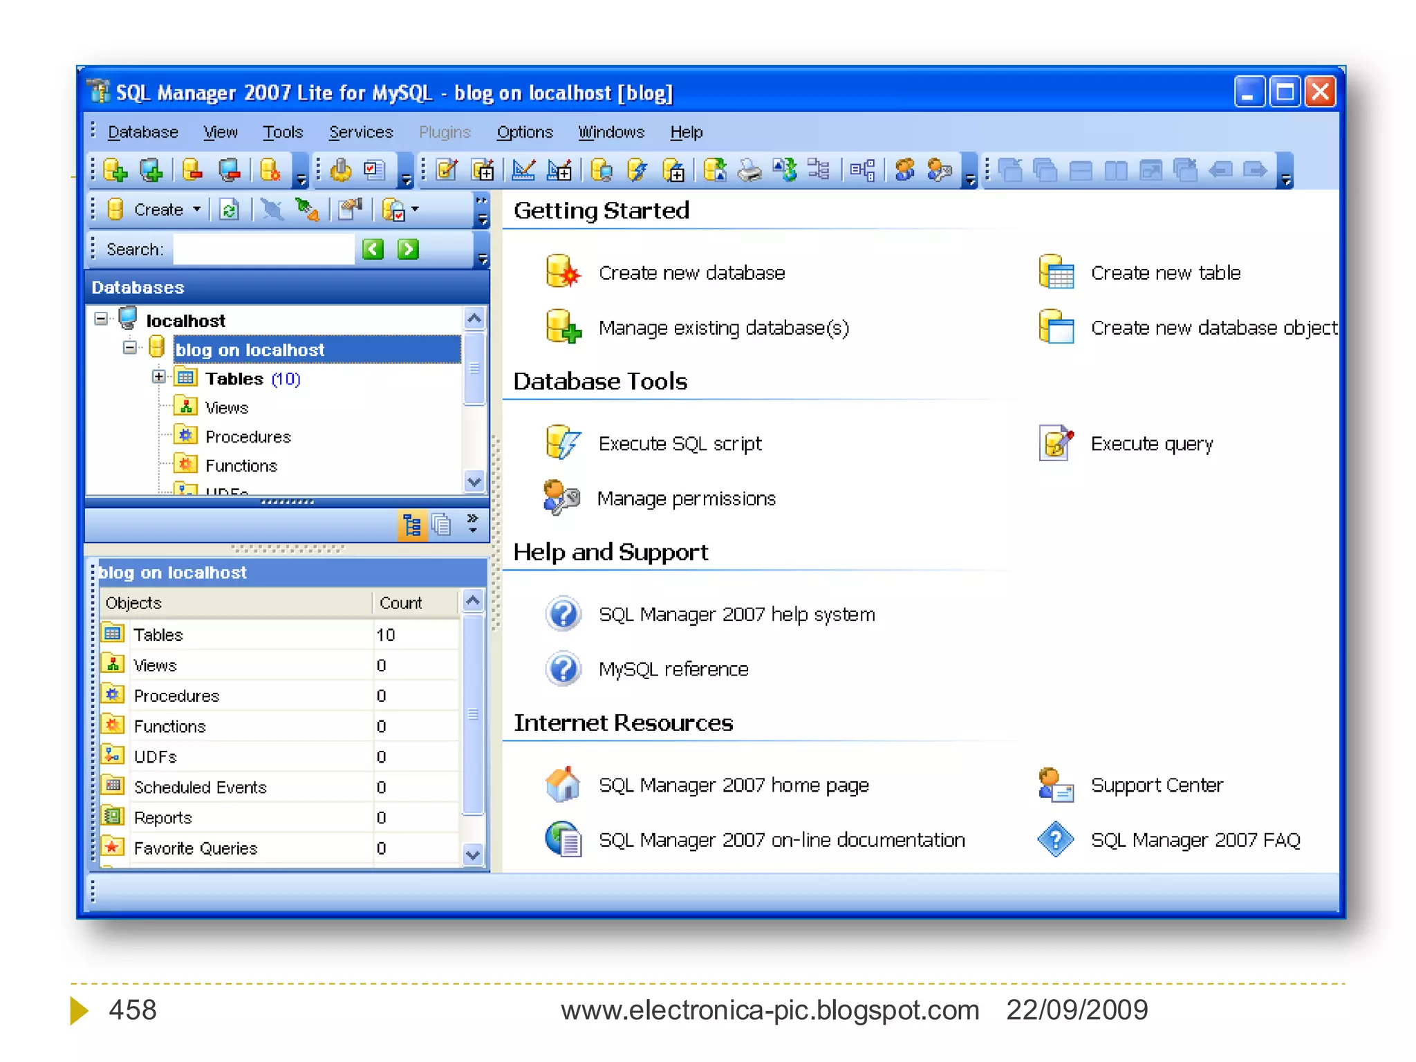
Task: Click the Register Host toolbar icon
Action: point(151,170)
